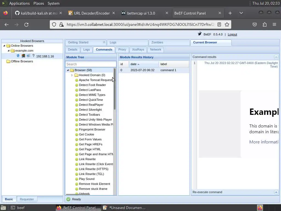
Task: Bookmark this page with star icon
Action: [227, 24]
